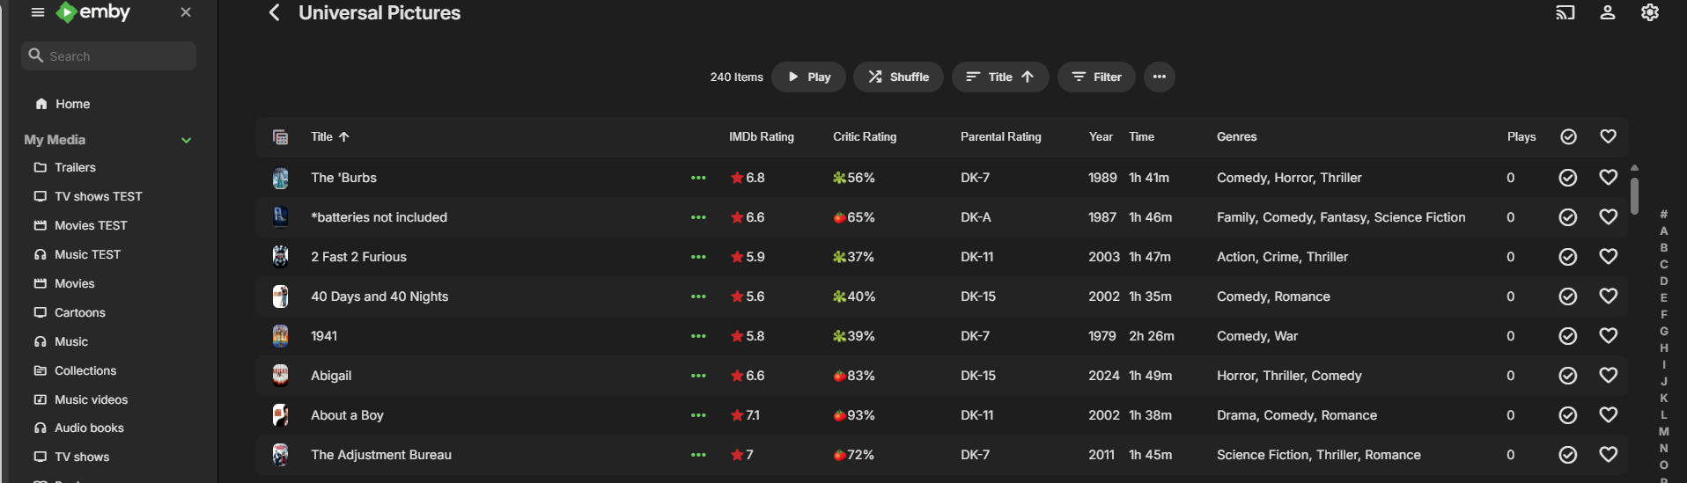Sort by Critic Rating column header
Viewport: 1687px width, 483px height.
click(865, 137)
